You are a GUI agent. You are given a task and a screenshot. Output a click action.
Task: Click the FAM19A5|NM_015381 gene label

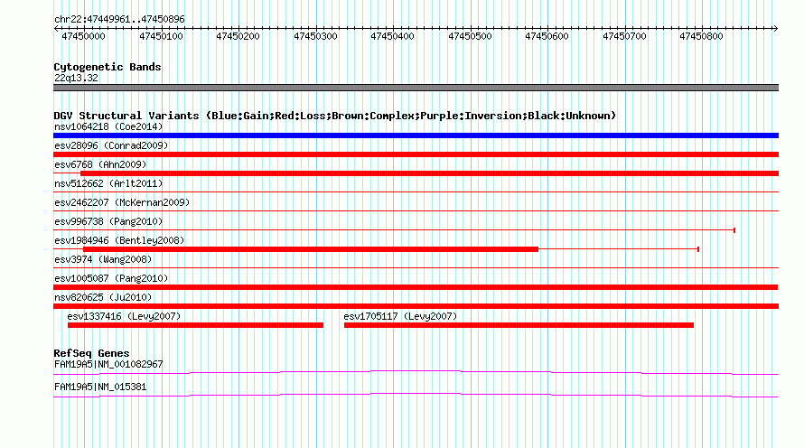[x=100, y=387]
